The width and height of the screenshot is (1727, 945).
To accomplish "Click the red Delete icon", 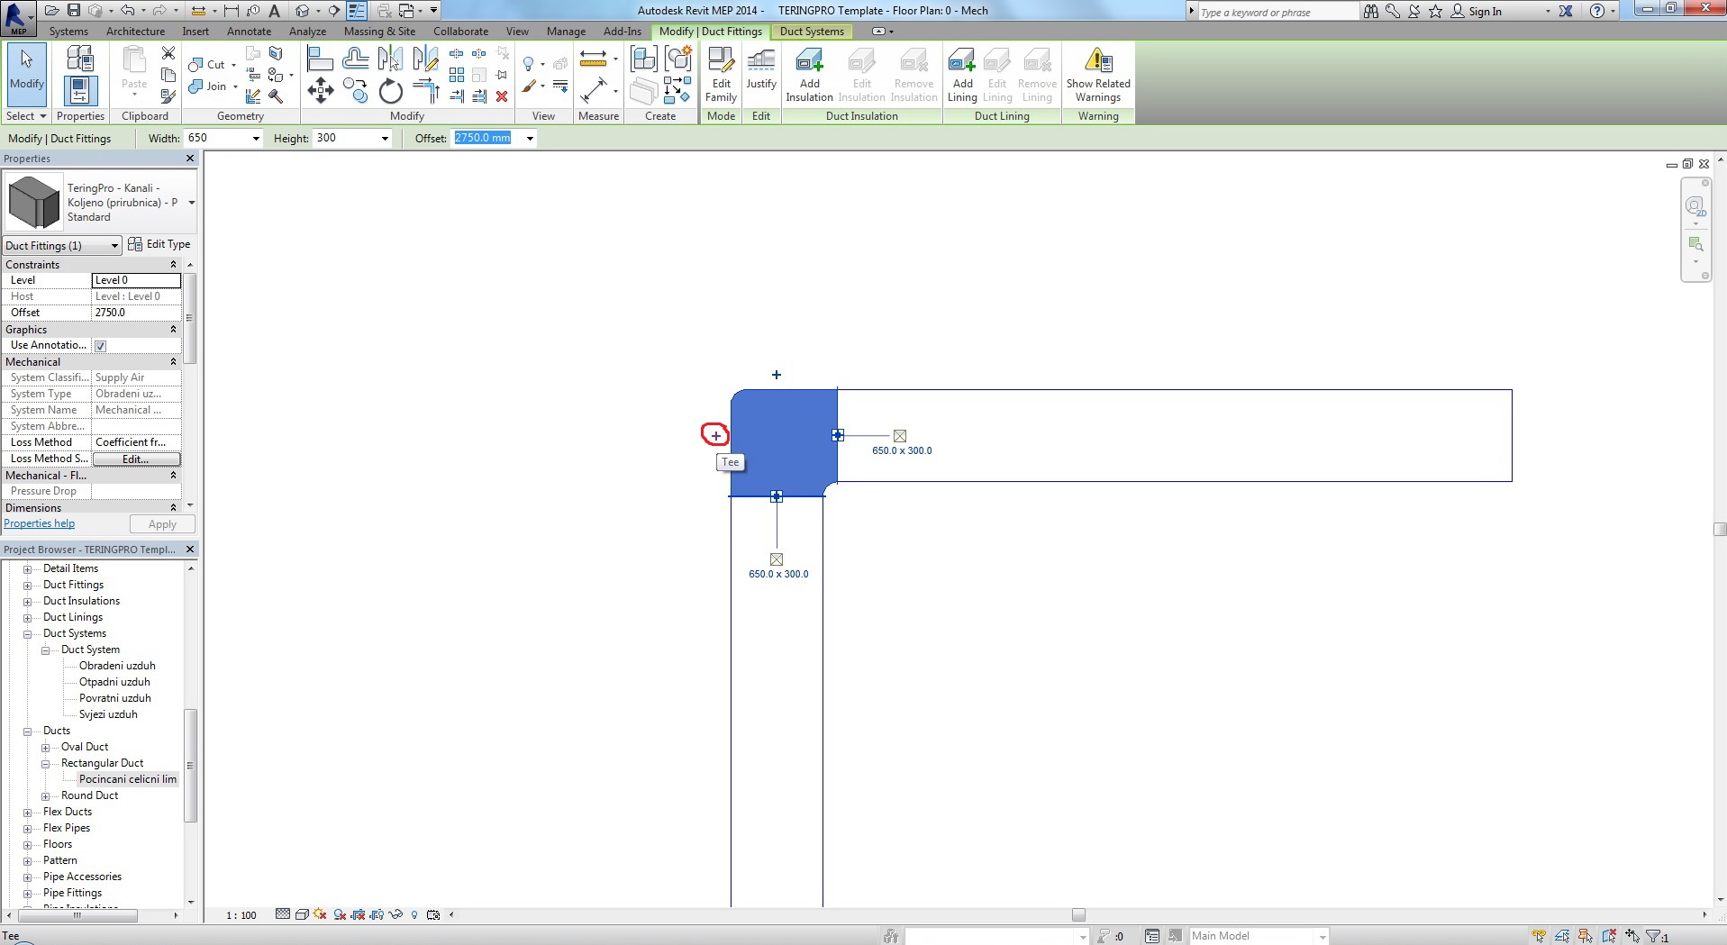I will [502, 96].
